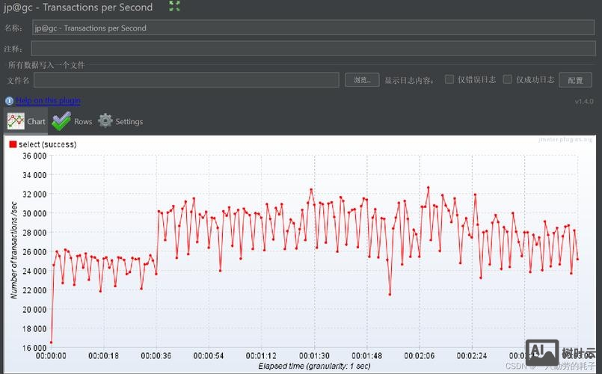Click the blue help info icon
Image resolution: width=602 pixels, height=374 pixels.
point(9,101)
